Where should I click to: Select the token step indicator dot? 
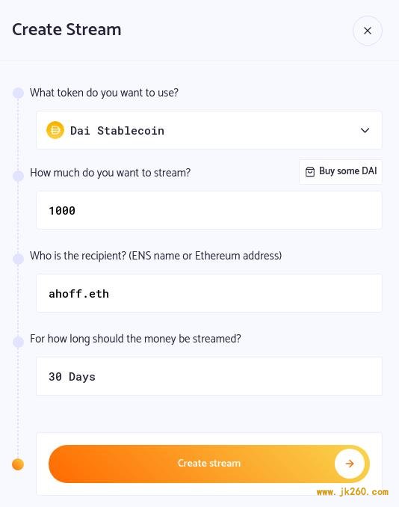18,93
